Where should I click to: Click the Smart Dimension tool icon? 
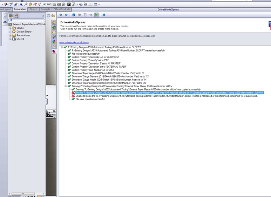pyautogui.click(x=6, y=4)
